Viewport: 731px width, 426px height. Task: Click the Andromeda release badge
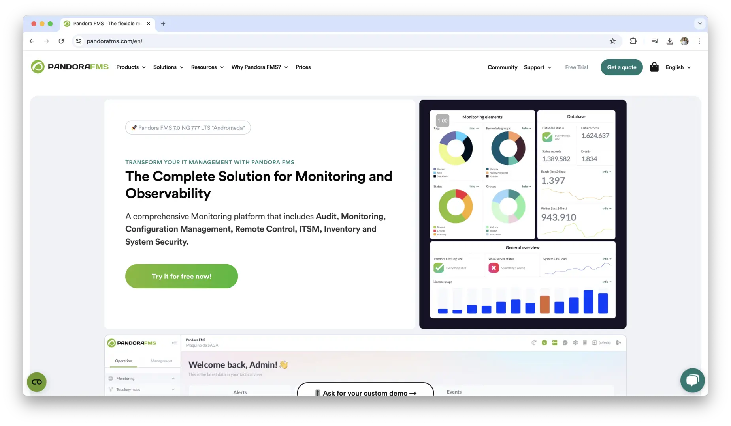188,128
